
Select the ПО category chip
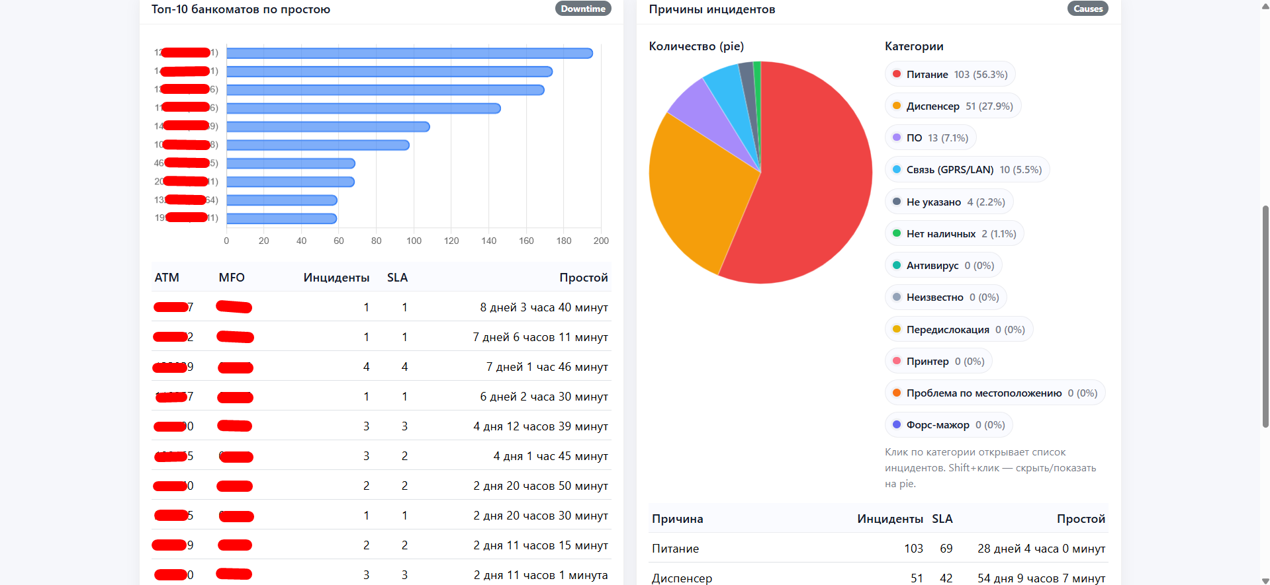930,138
